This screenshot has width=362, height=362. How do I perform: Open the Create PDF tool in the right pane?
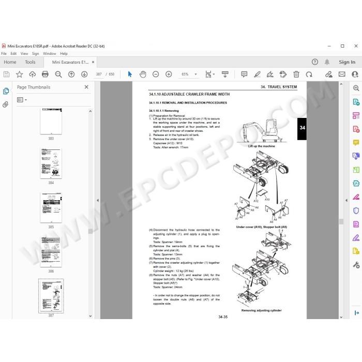[x=356, y=129]
